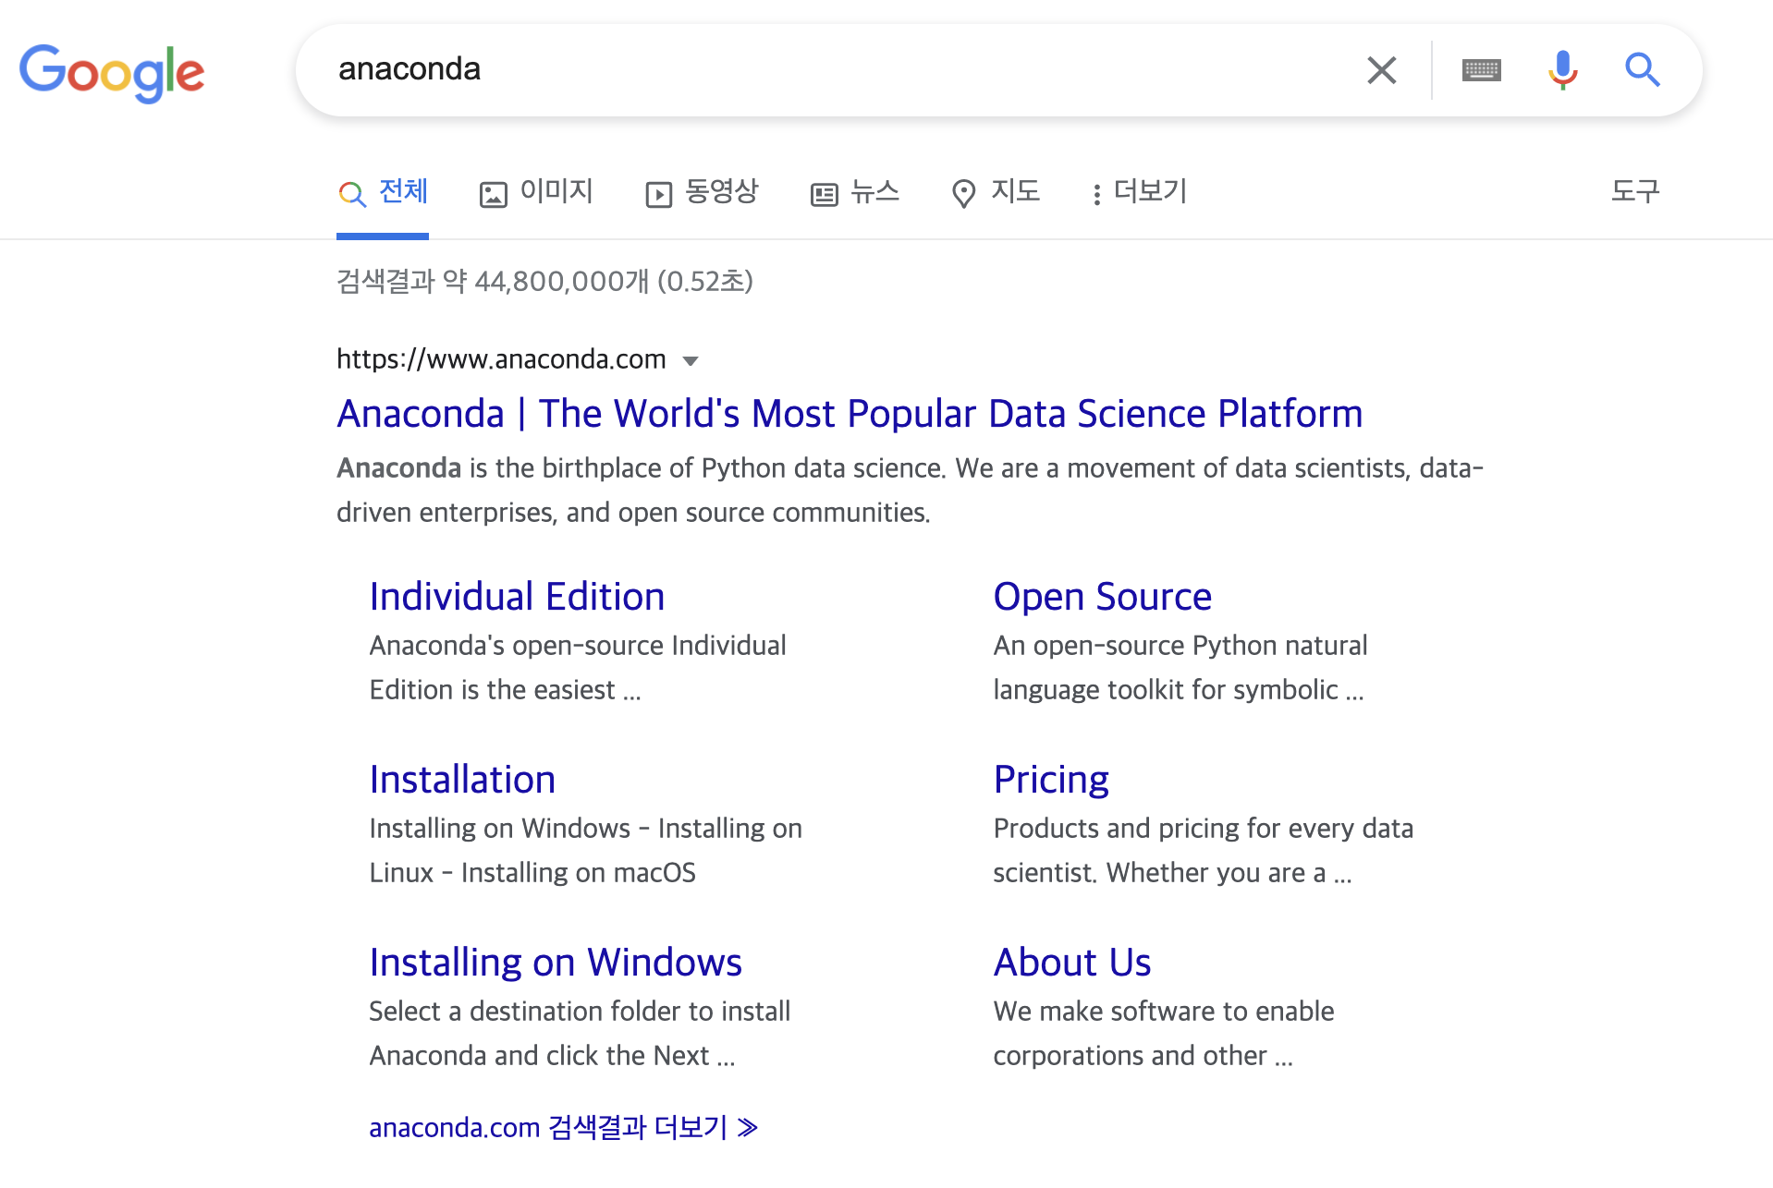Click the magnifying glass search button
Screen dimensions: 1773x1188
[x=1643, y=70]
